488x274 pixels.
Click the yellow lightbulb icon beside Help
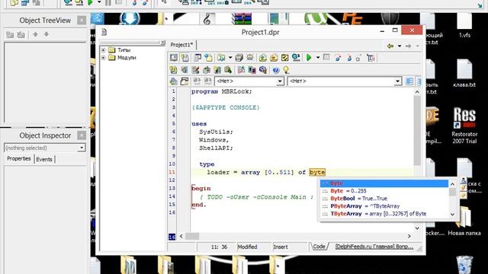pyautogui.click(x=287, y=70)
